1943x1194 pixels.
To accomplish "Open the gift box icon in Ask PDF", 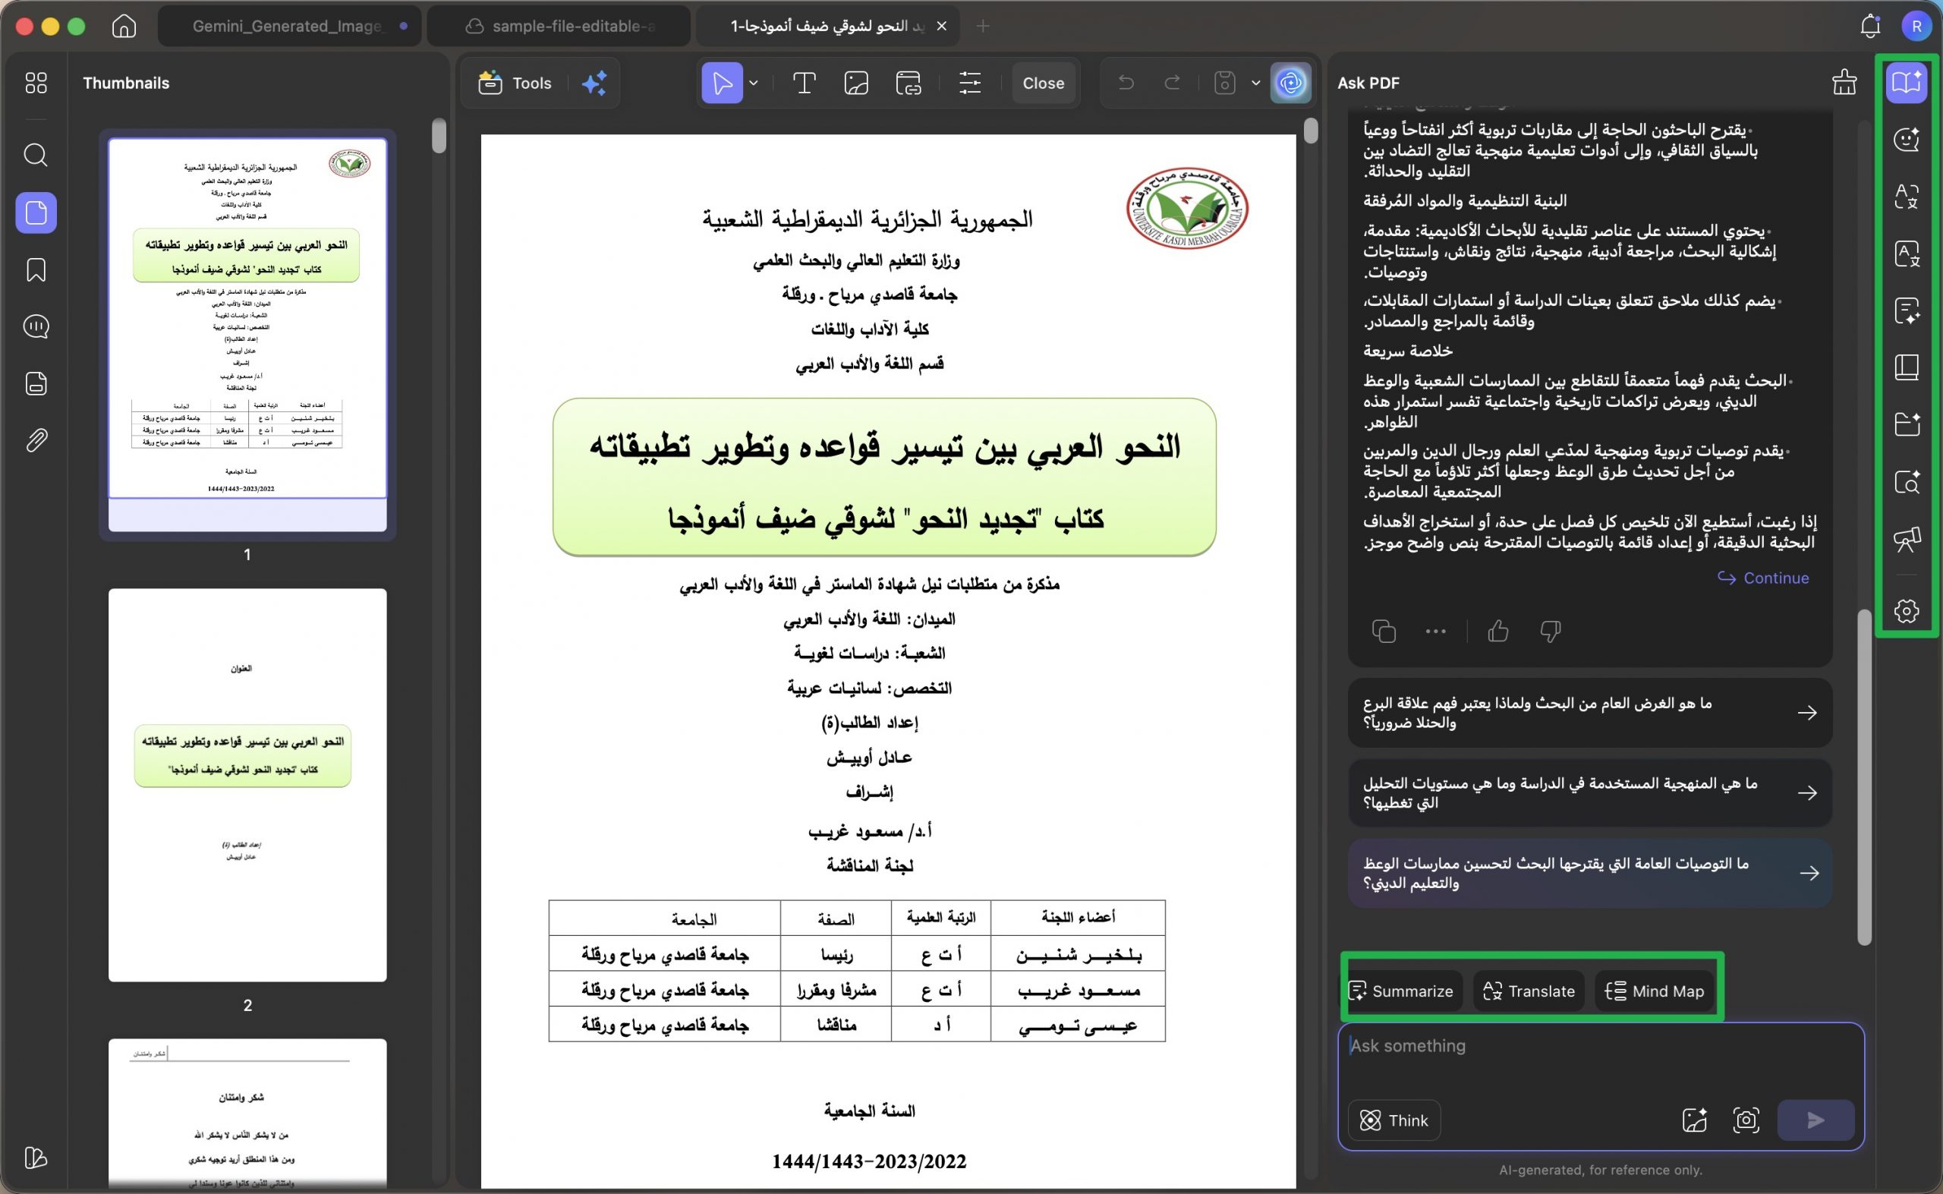I will 1844,83.
